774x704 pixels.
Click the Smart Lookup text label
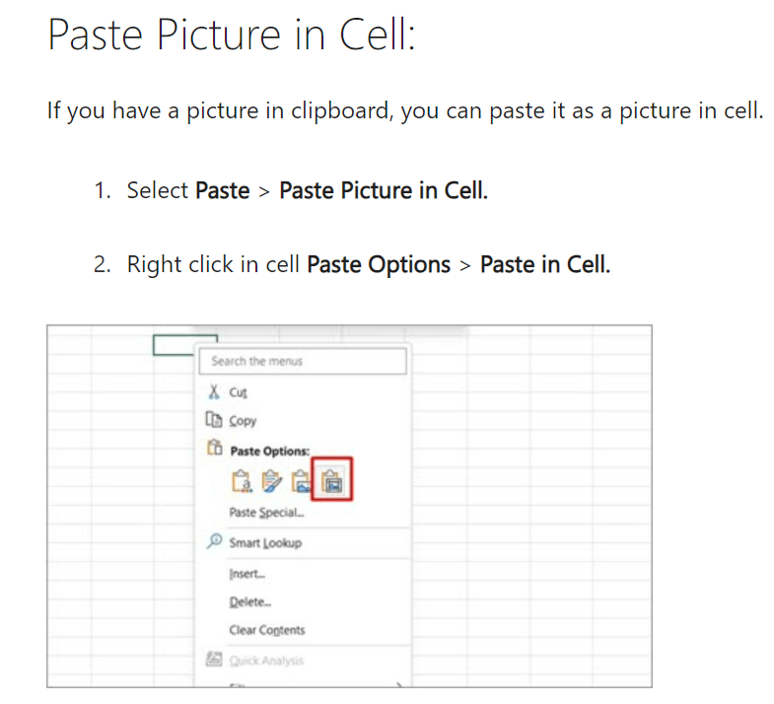(265, 542)
